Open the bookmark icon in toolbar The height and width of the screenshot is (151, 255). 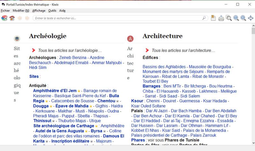pos(213,18)
